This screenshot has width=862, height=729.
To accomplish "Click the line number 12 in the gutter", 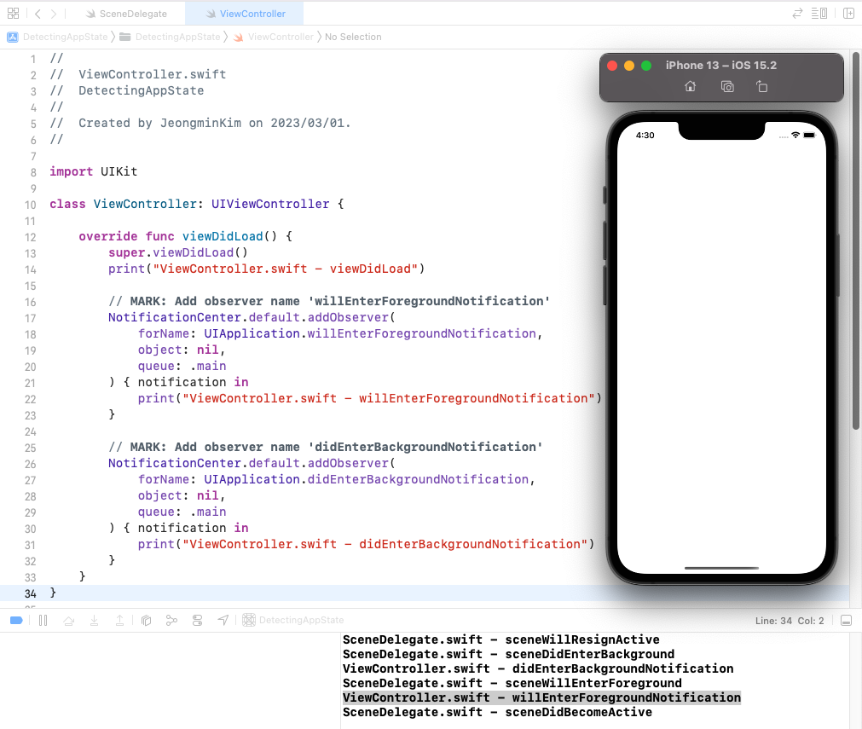I will tap(30, 237).
